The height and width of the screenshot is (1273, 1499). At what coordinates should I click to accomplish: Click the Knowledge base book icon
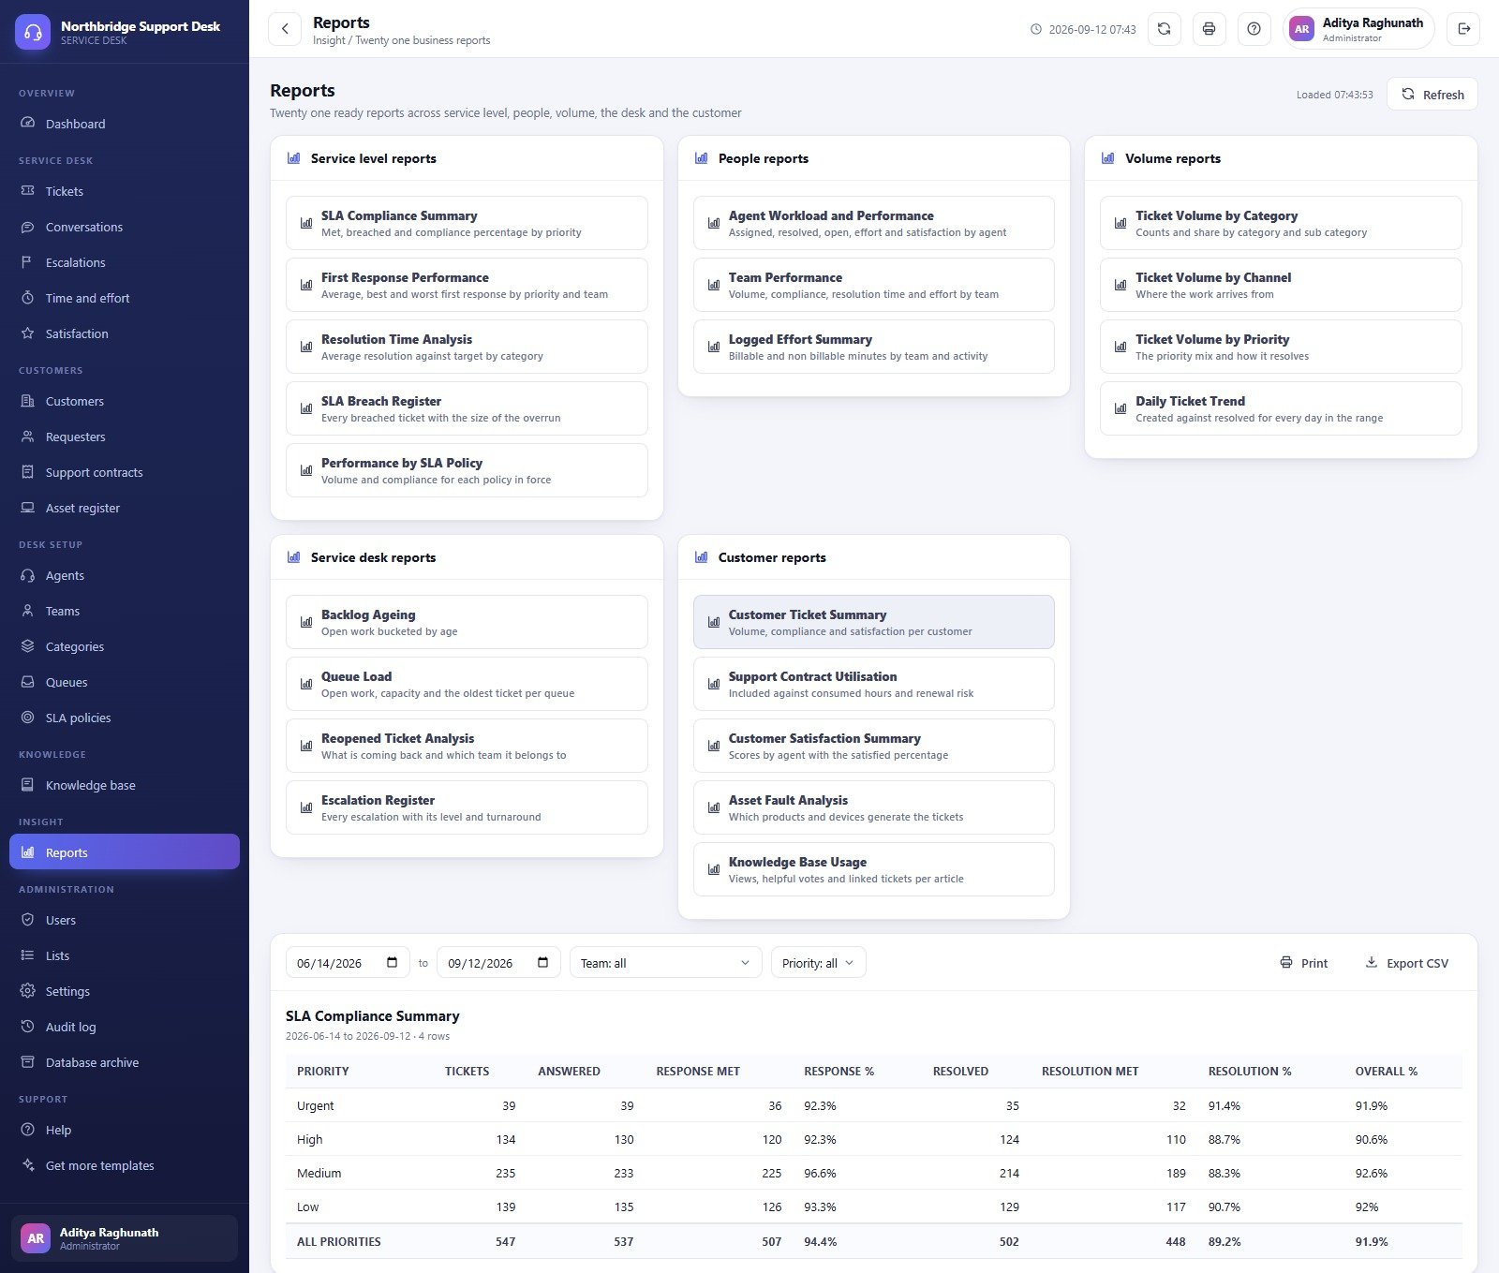(x=27, y=785)
